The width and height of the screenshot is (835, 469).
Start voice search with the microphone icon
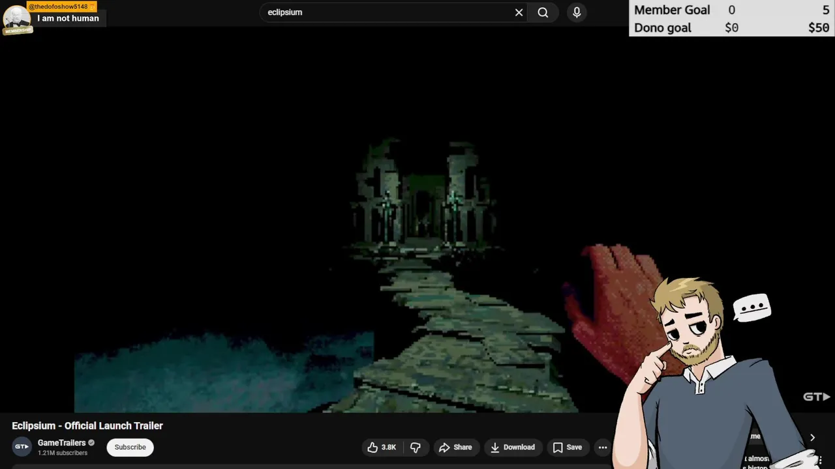(577, 12)
